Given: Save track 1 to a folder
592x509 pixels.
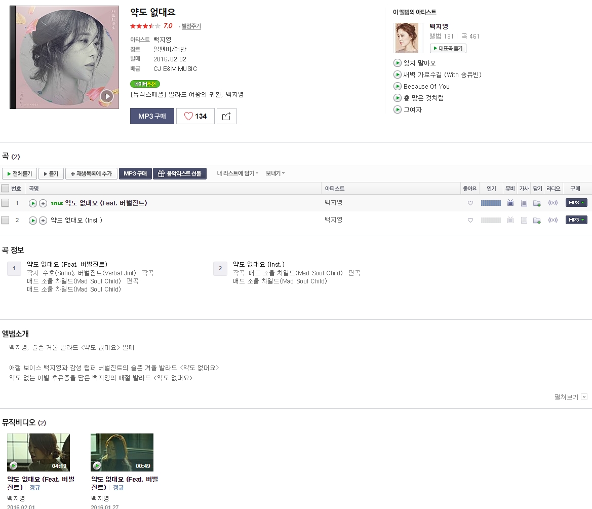Looking at the screenshot, I should [x=537, y=203].
